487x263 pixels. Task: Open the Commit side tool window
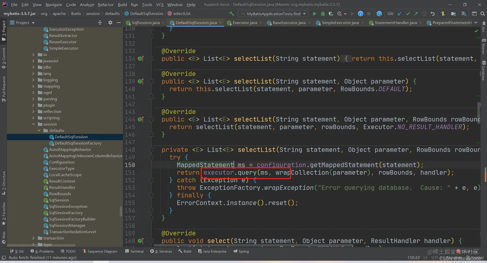4,58
